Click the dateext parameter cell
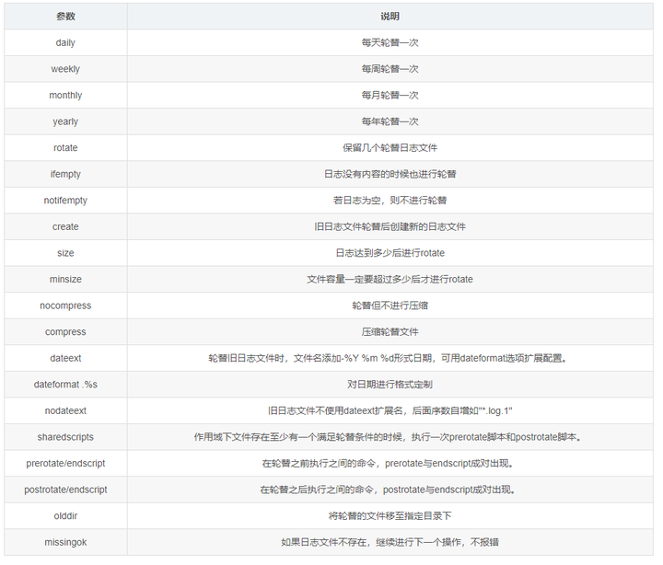This screenshot has width=663, height=565. coord(65,358)
